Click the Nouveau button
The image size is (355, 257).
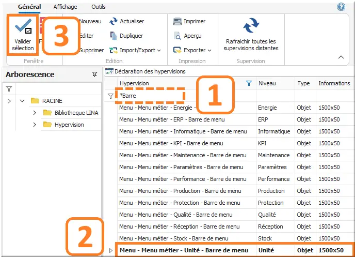tap(91, 21)
